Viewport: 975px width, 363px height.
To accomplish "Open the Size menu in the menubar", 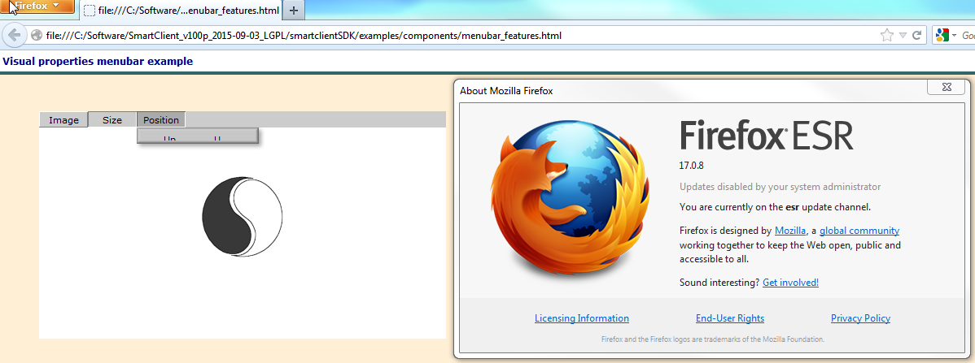I will coord(112,120).
